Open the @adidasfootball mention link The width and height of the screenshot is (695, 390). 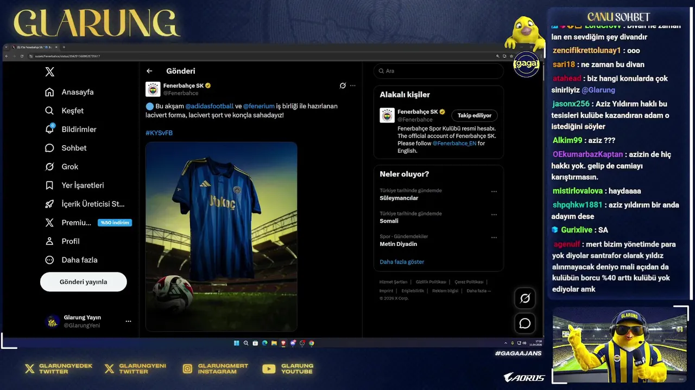point(210,106)
